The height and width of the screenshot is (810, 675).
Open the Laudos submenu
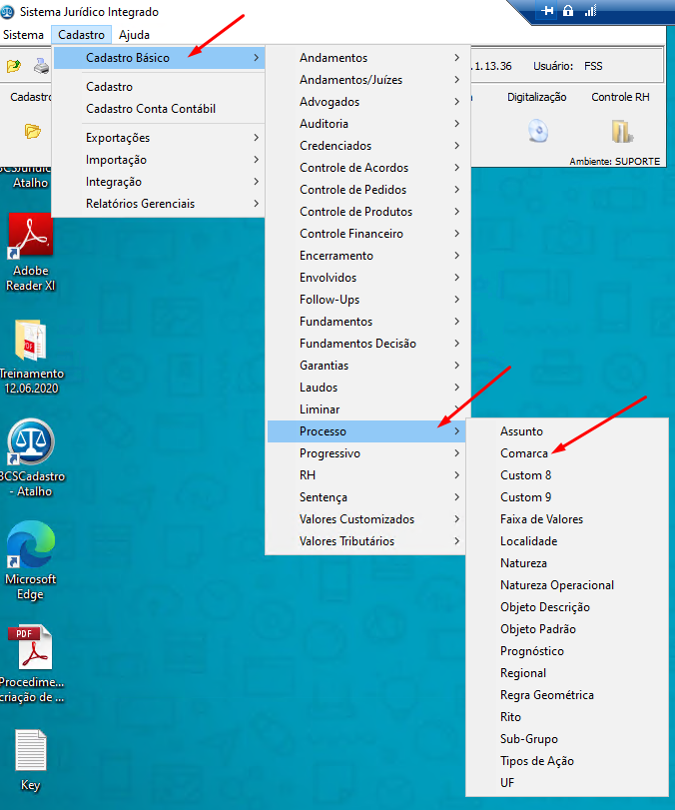pos(367,388)
